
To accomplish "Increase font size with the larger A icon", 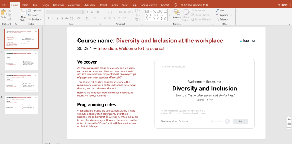I will tap(87, 12).
